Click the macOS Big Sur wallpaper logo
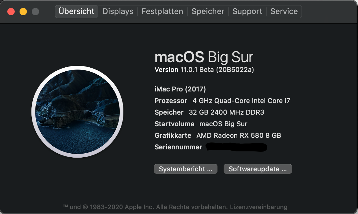The height and width of the screenshot is (214, 358). click(x=77, y=112)
